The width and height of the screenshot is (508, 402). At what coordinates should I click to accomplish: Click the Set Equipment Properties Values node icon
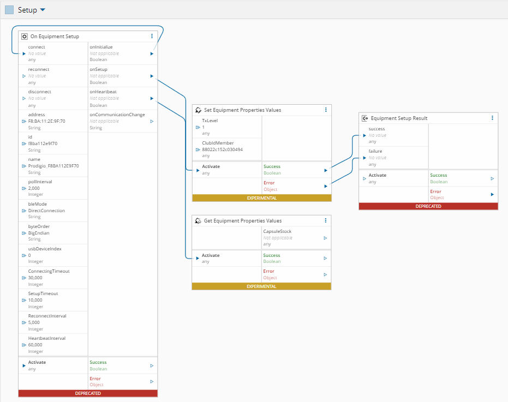click(x=199, y=110)
